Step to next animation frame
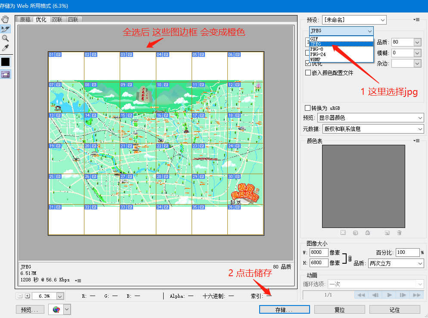The height and width of the screenshot is (318, 428). click(403, 295)
